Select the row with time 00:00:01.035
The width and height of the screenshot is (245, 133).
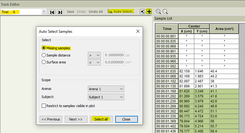[197, 71]
